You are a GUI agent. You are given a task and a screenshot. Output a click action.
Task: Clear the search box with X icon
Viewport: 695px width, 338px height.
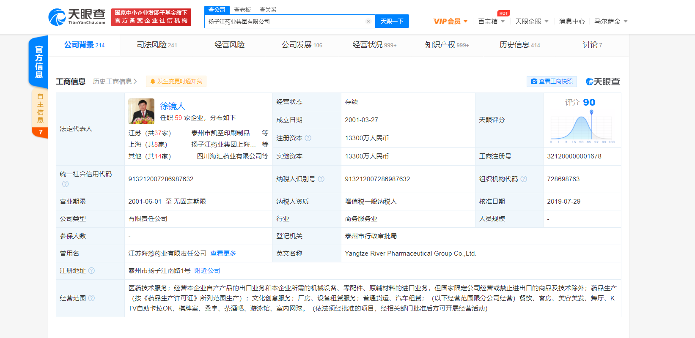(x=368, y=21)
